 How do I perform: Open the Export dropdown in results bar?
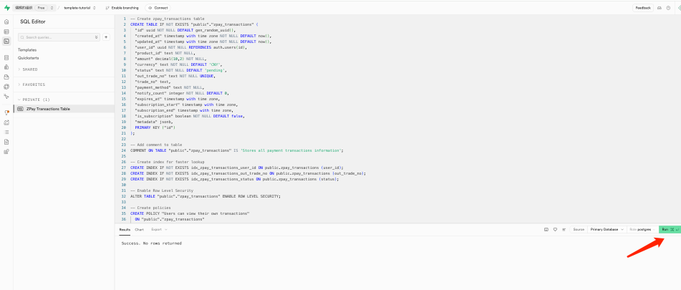click(x=158, y=229)
